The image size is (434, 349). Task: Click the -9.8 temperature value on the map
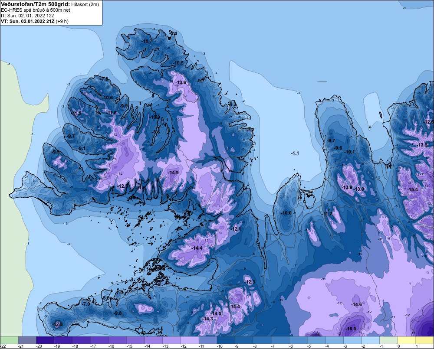pyautogui.click(x=118, y=313)
